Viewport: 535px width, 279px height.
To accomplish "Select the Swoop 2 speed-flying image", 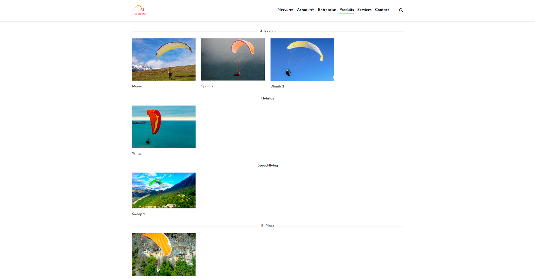I will 164,190.
